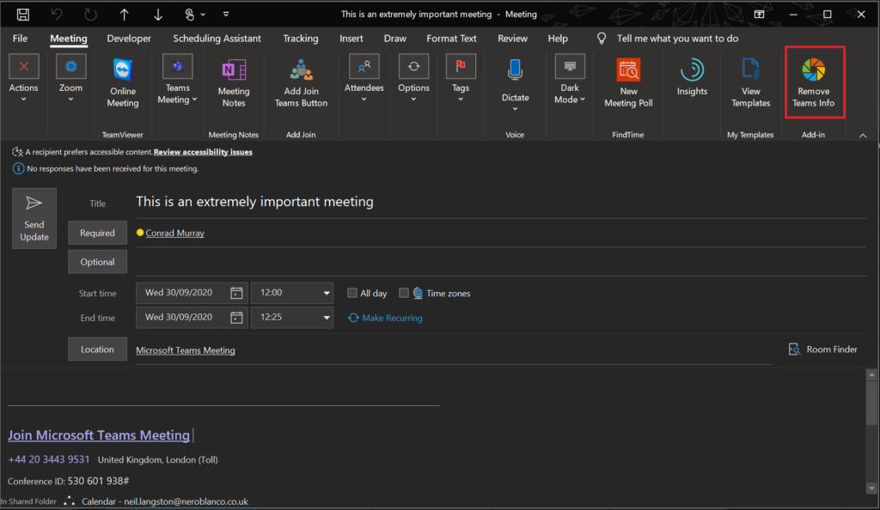The width and height of the screenshot is (880, 510).
Task: Expand the start time 12:00 dropdown
Action: 326,293
